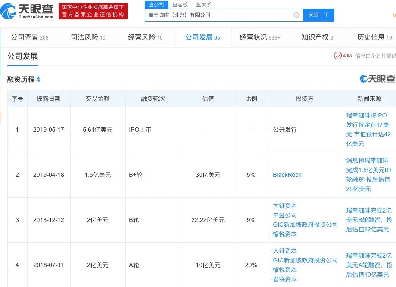Open BlackRock investor link
396x287 pixels.
[287, 175]
